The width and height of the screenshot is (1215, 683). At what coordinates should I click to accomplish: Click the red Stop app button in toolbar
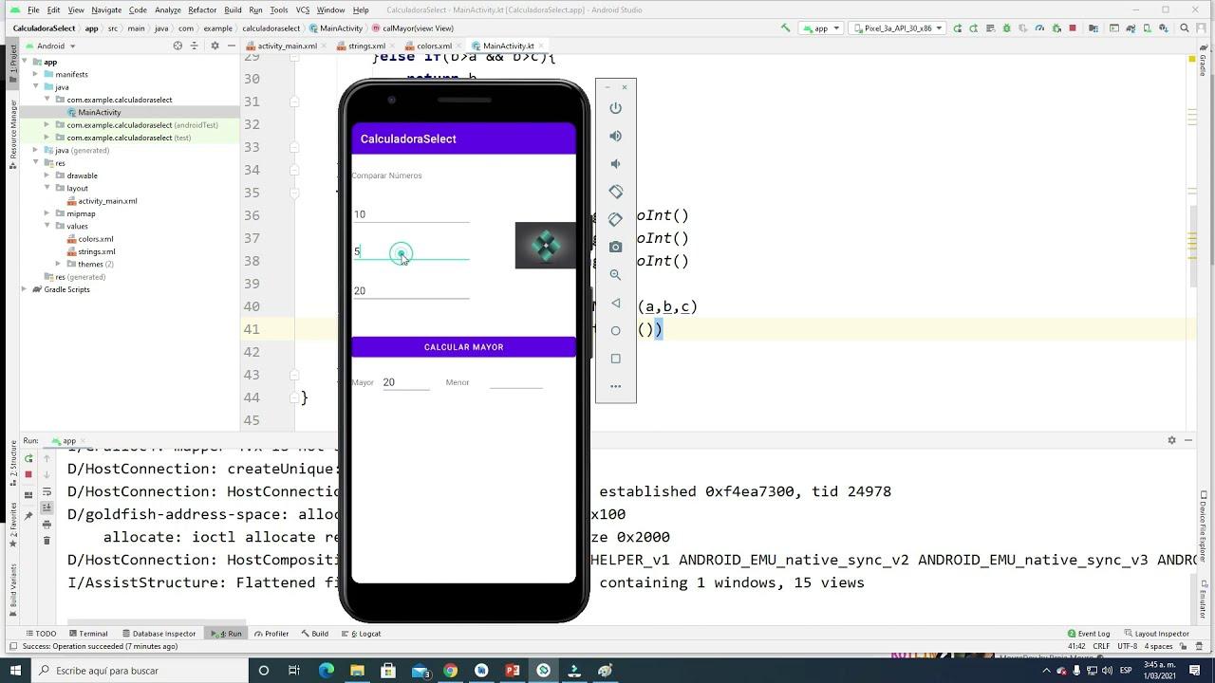tap(1072, 28)
